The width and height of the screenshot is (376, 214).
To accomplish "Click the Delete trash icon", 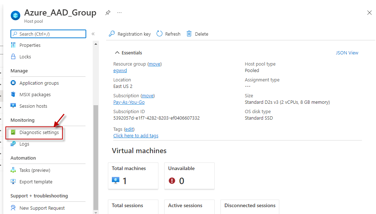I will coord(189,34).
